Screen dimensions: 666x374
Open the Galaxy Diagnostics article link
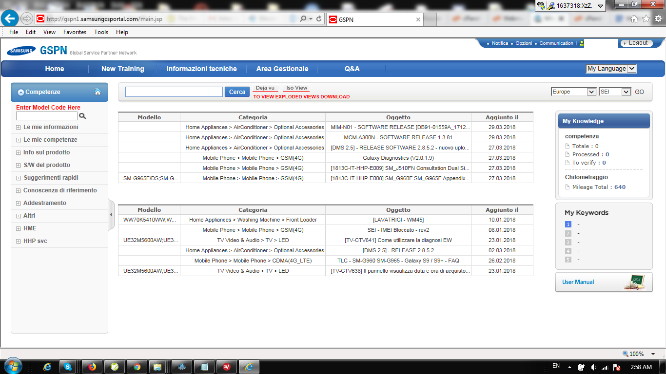pyautogui.click(x=398, y=158)
